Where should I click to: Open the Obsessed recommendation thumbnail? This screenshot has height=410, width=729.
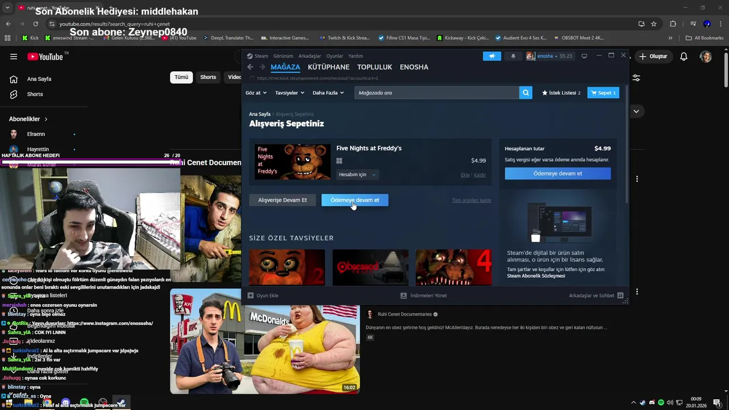click(x=371, y=267)
